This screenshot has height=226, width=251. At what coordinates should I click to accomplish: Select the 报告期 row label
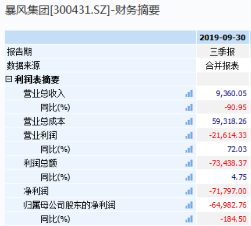(19, 52)
